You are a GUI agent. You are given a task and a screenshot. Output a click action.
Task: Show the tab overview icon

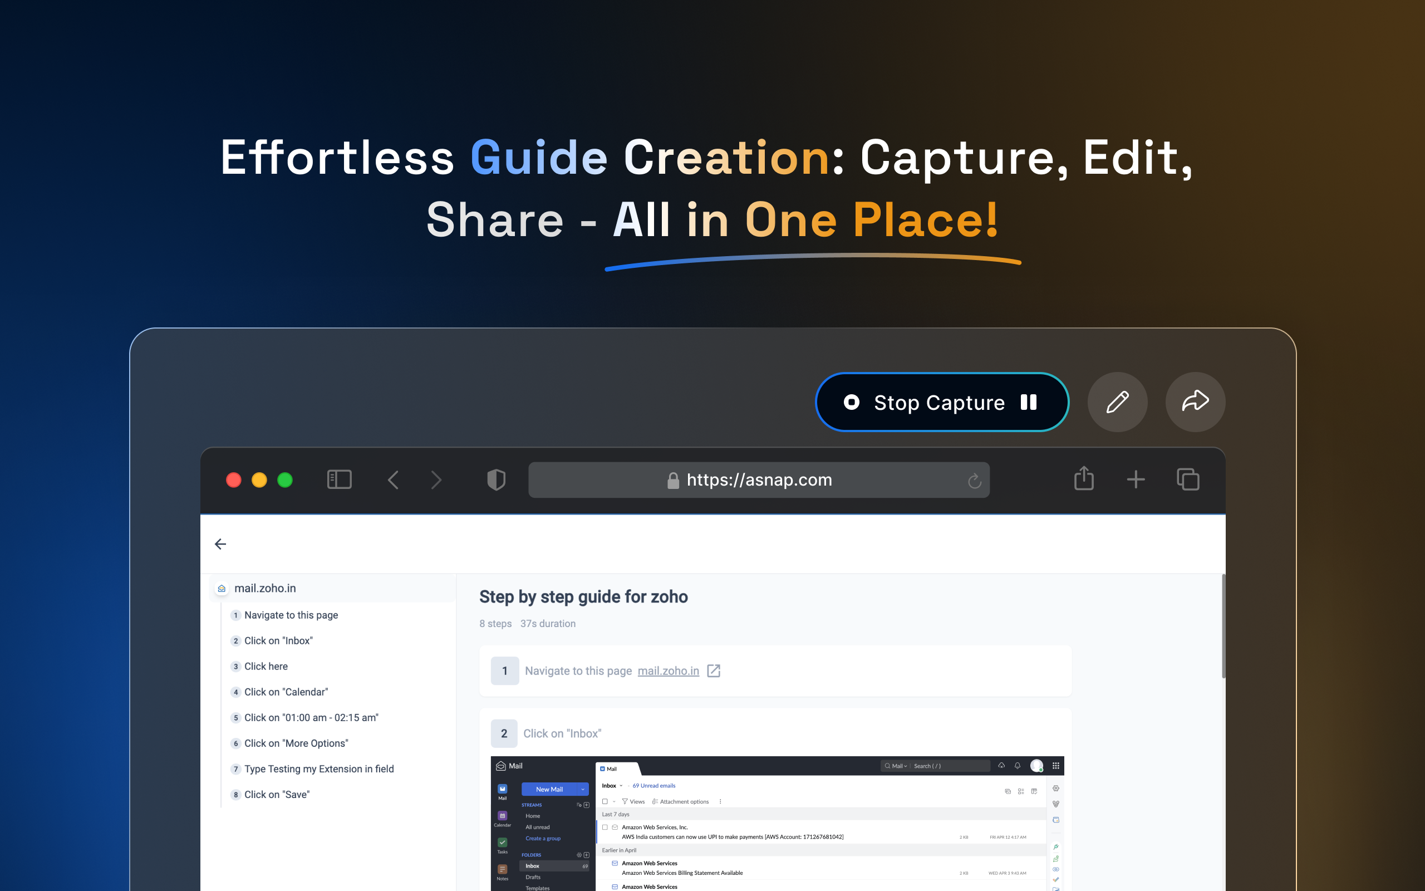[x=1188, y=479]
